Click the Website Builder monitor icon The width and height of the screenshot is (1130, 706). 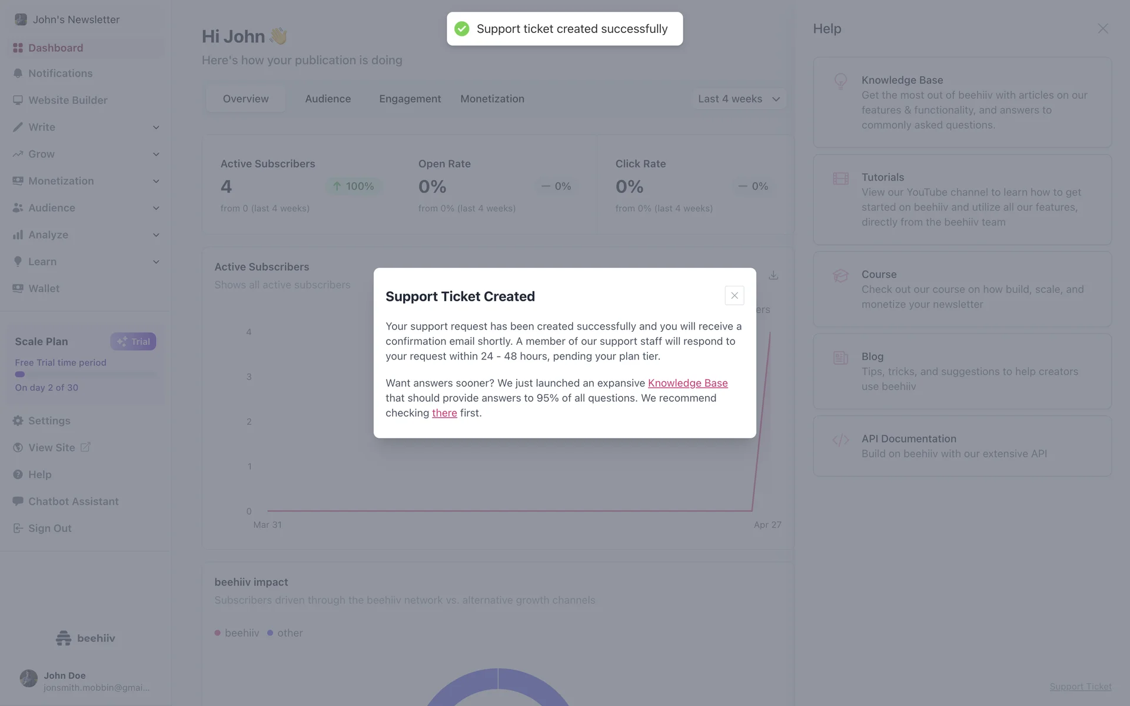tap(18, 101)
